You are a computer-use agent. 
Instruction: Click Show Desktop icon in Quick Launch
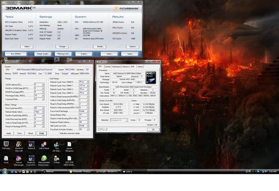point(12,172)
